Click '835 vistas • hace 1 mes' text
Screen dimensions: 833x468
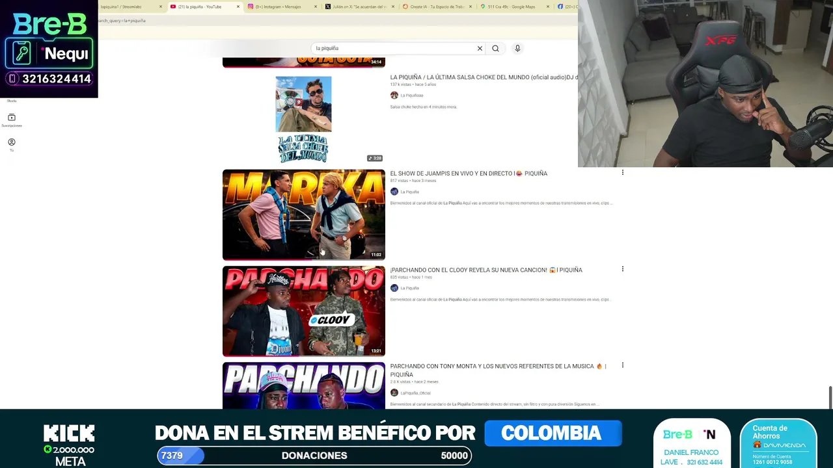[x=411, y=277]
